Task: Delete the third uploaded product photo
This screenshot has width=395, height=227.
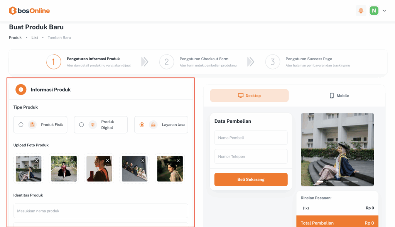Action: 108,161
